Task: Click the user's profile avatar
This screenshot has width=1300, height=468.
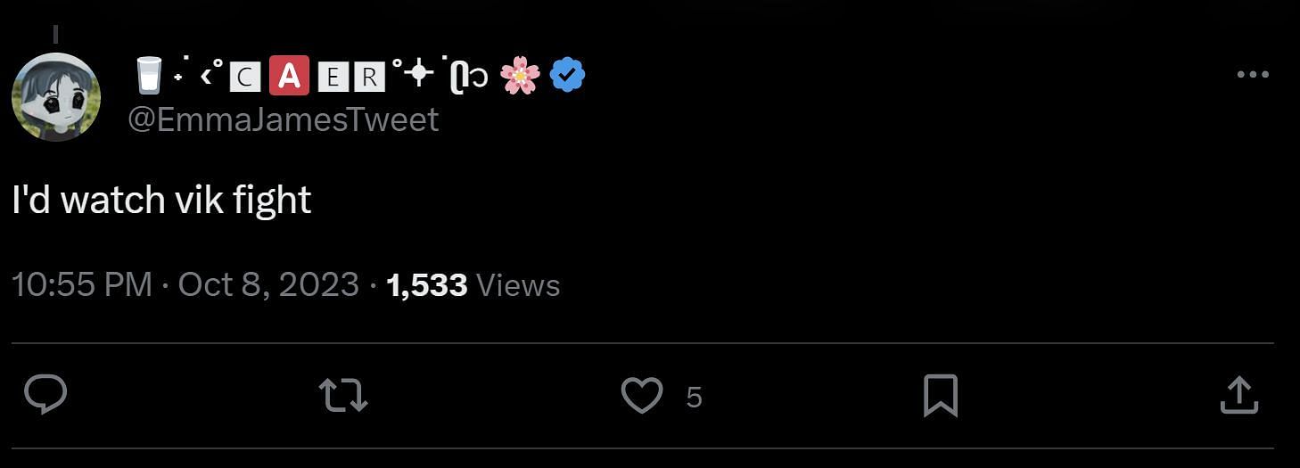Action: 56,96
